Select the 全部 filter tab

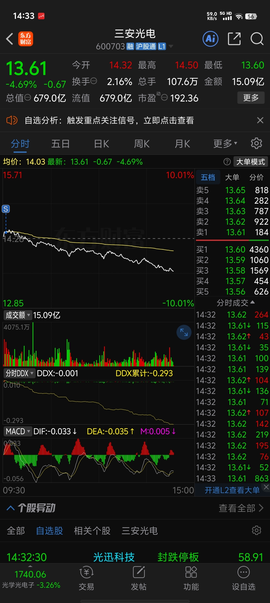(16, 531)
